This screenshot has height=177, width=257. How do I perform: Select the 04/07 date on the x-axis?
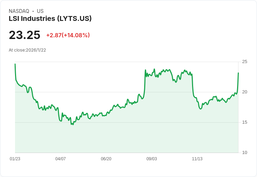click(60, 159)
